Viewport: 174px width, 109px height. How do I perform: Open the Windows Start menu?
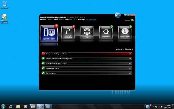[x=3, y=107]
